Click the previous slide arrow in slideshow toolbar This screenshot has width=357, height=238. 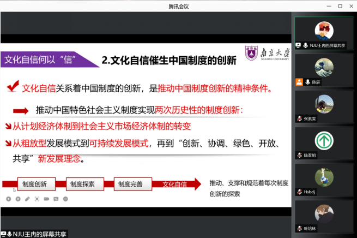(8, 199)
